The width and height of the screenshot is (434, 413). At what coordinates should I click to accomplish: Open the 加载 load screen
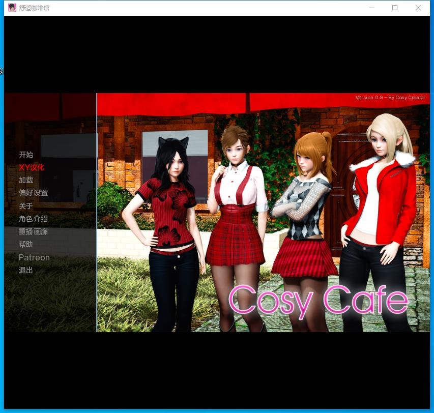(x=26, y=180)
